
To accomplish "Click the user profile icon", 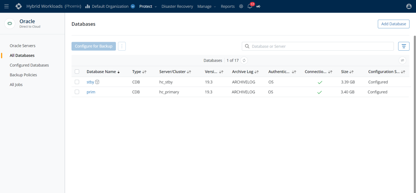I will pos(409,6).
